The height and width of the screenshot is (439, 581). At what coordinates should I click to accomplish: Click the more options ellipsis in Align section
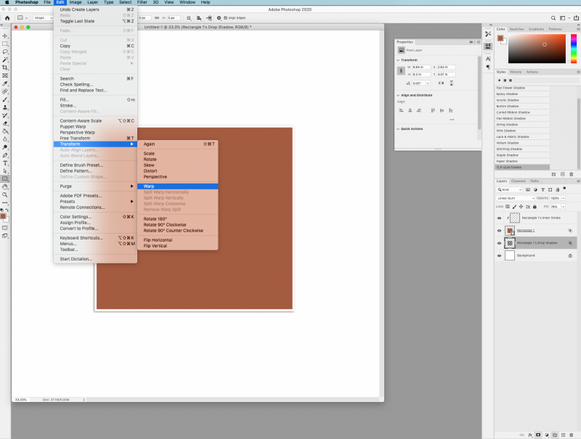[452, 120]
